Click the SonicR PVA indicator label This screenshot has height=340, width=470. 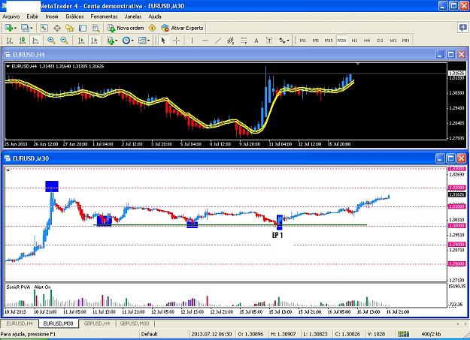tap(18, 287)
